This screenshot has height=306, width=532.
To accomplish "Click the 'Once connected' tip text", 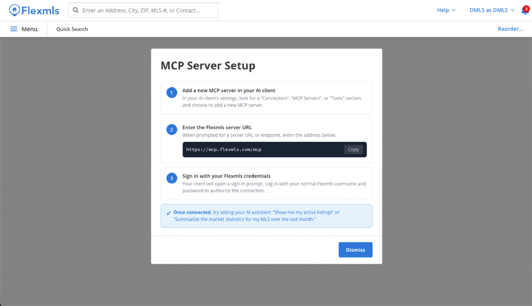I will click(256, 216).
